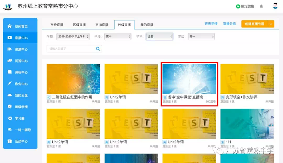Open the user avatar in the header
The width and height of the screenshot is (283, 163).
pyautogui.click(x=275, y=6)
